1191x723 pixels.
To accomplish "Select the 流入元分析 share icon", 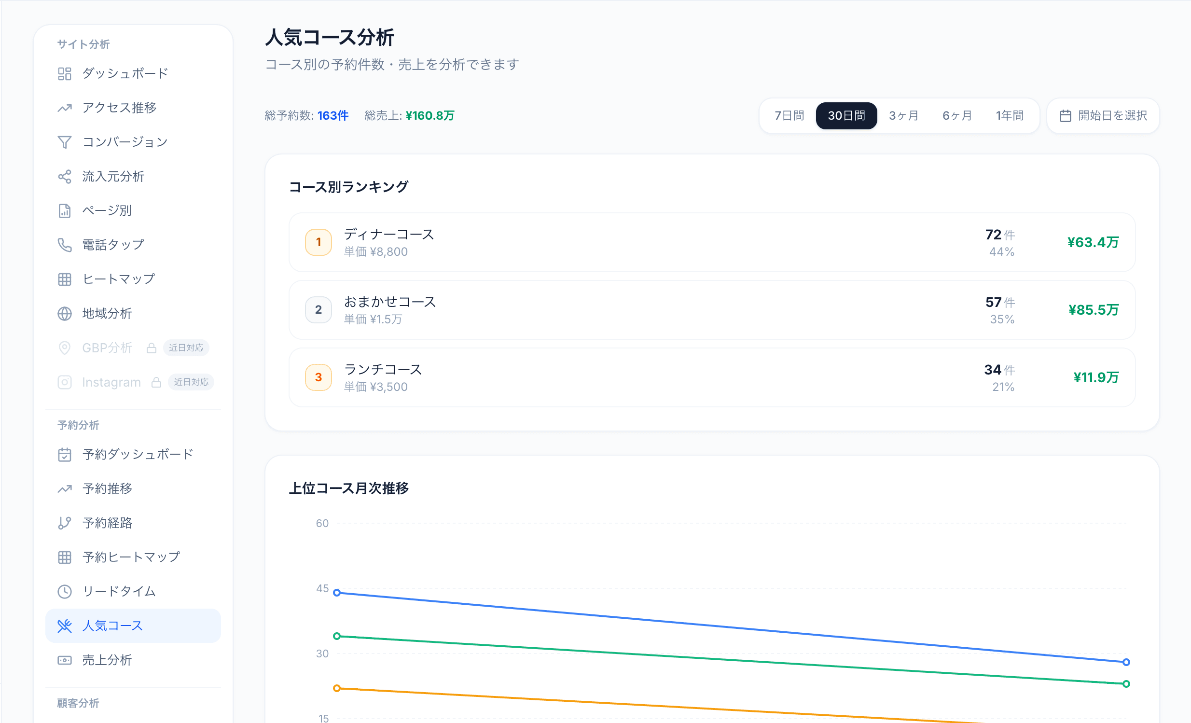I will (64, 176).
